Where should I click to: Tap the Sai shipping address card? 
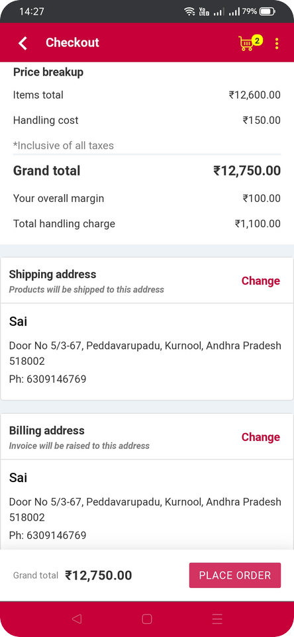(x=147, y=352)
